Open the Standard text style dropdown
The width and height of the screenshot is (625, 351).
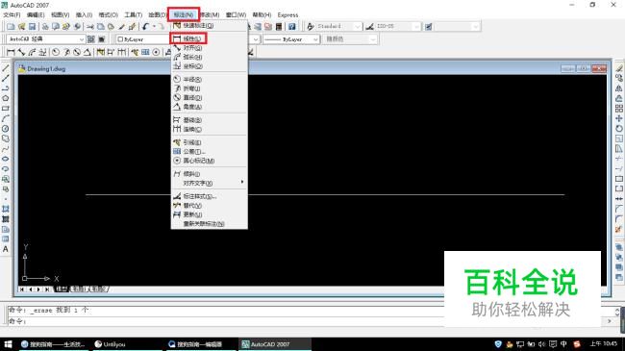(338, 27)
